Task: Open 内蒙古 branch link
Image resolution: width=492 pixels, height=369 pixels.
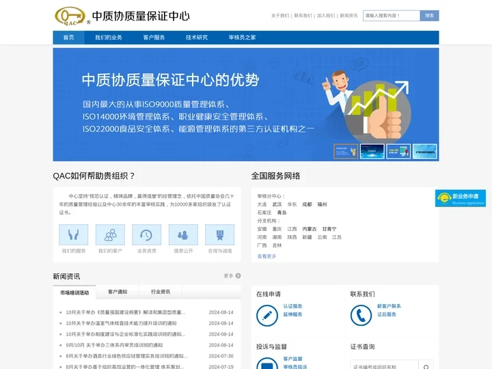Action: (310, 229)
